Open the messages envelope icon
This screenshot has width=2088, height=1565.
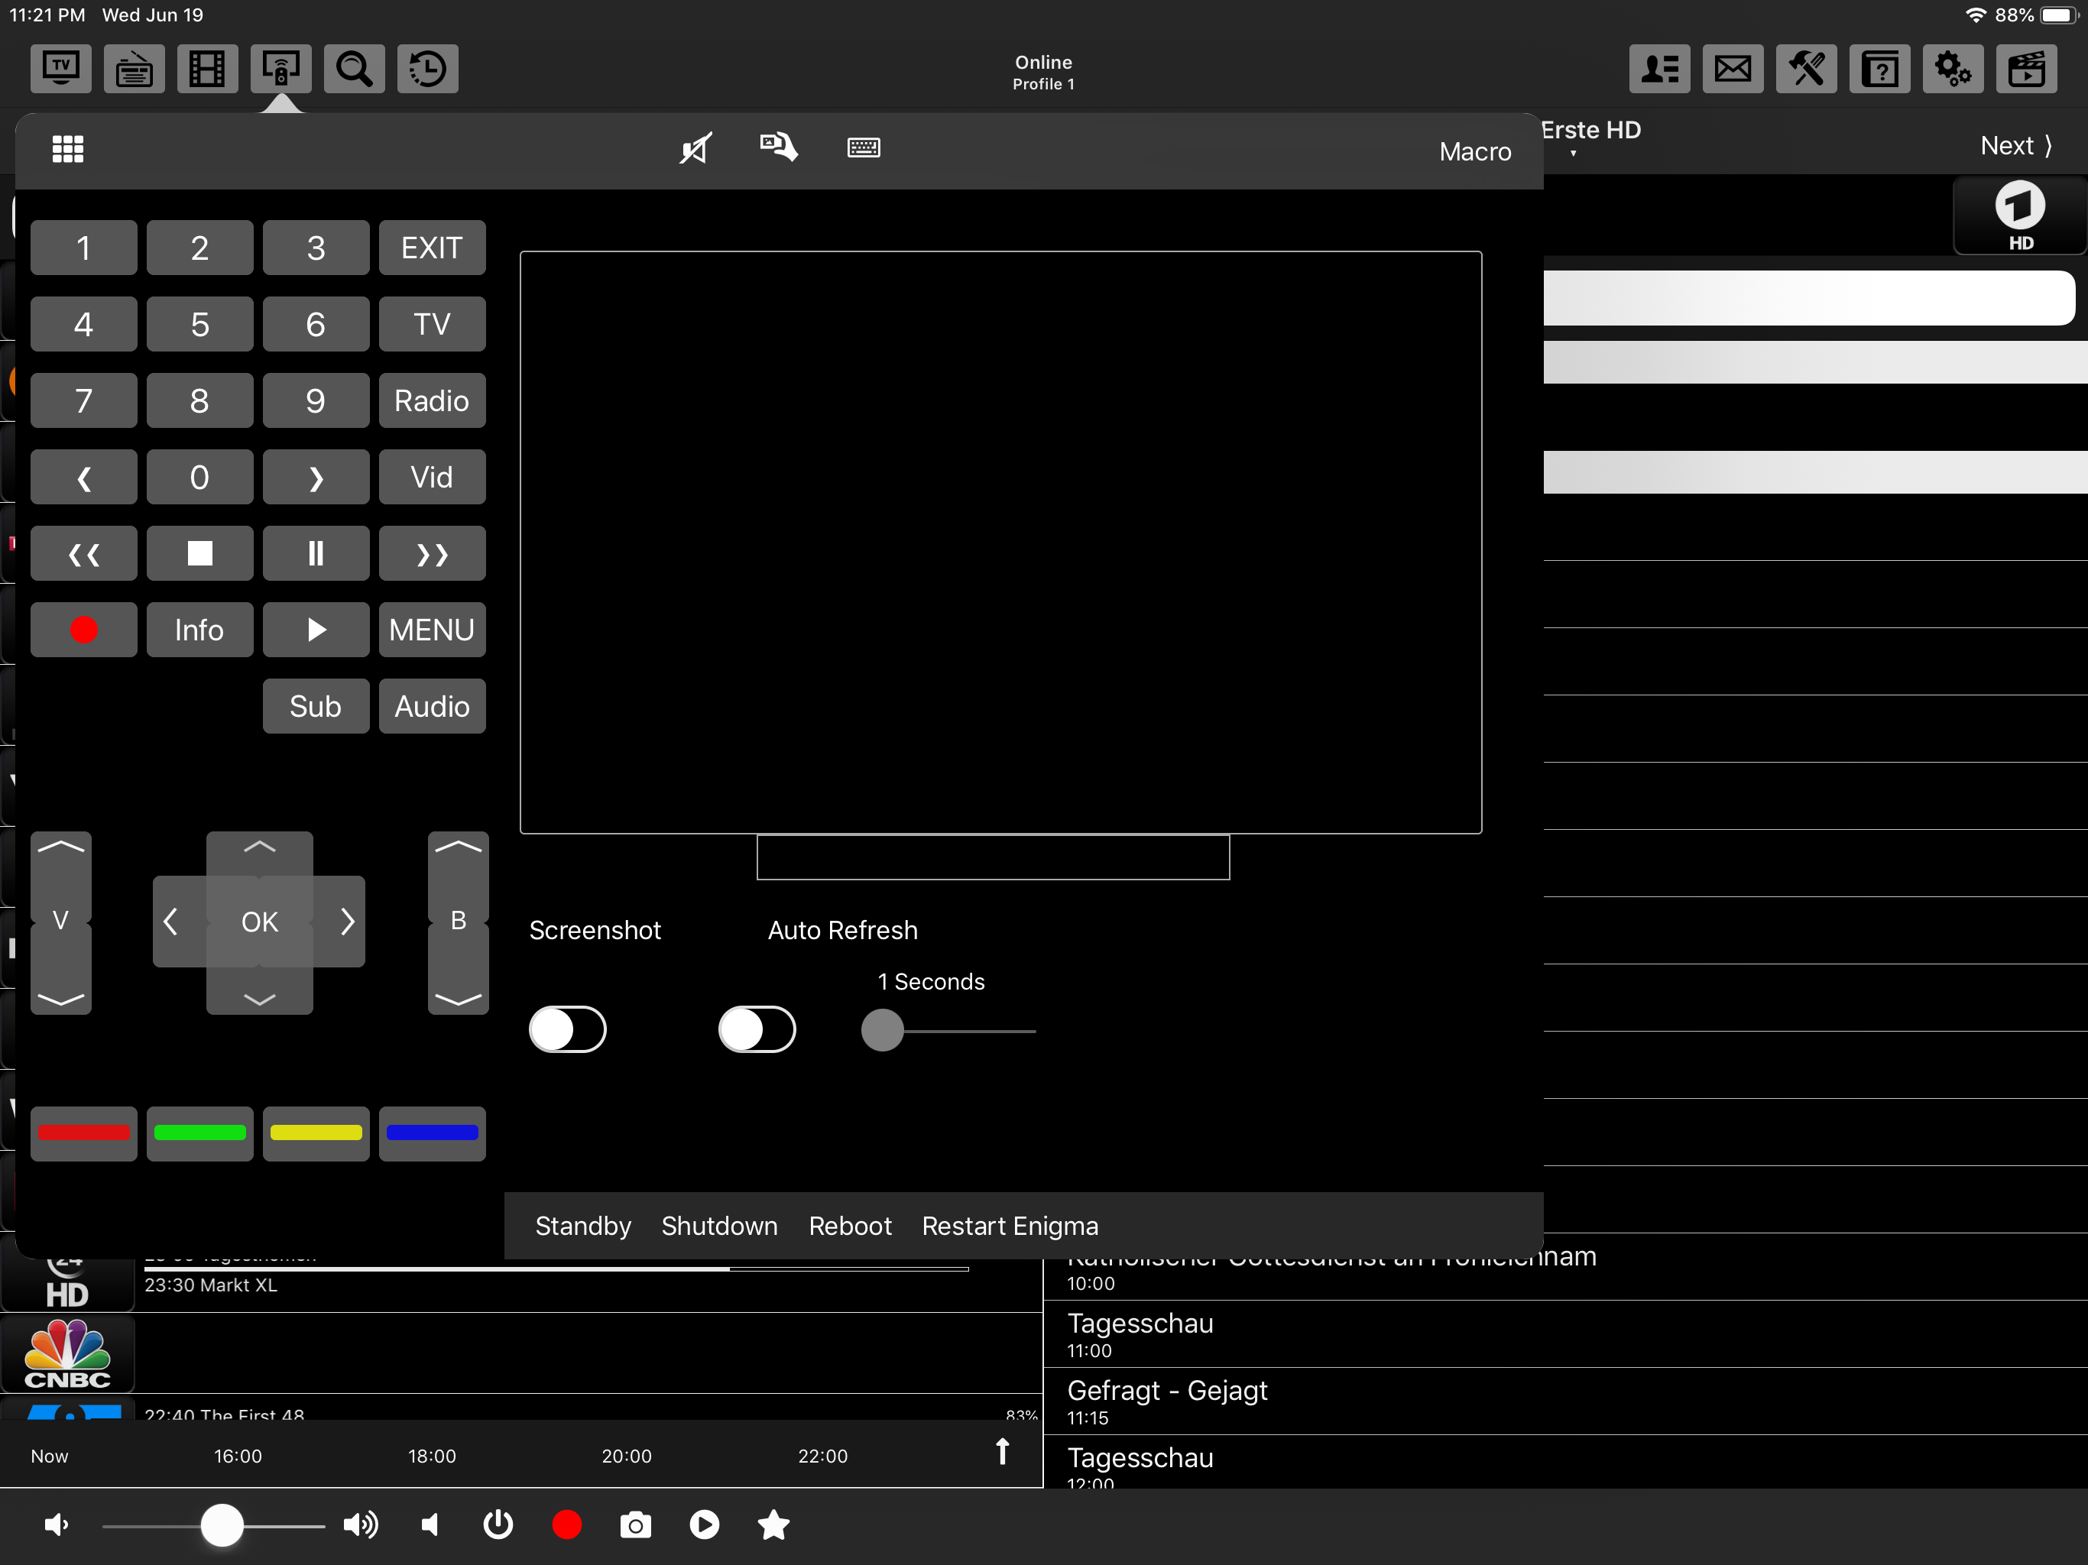(1732, 68)
